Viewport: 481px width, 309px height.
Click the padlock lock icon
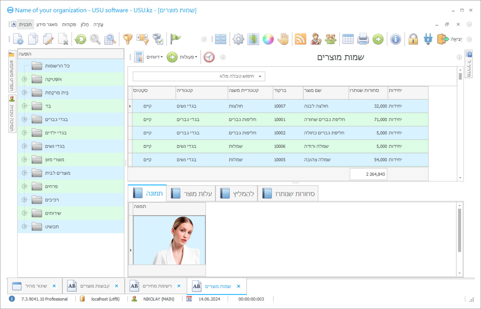coord(413,39)
